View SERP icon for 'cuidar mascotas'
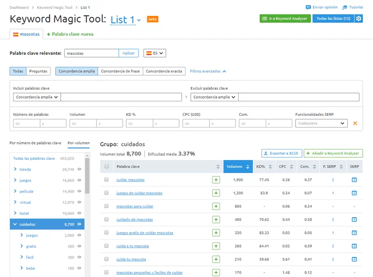 (354, 180)
